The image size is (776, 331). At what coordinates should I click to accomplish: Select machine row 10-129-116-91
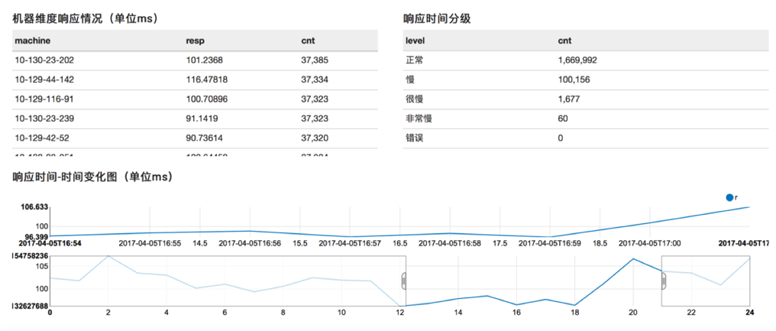click(195, 99)
